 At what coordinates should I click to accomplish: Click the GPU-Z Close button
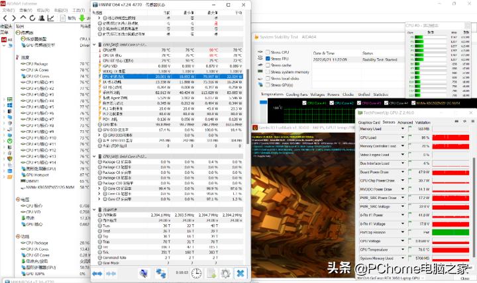464,278
